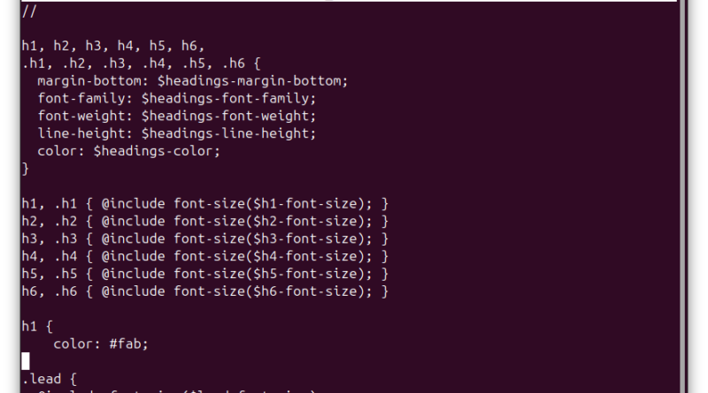Screen dimensions: 708x393
Task: Click the $h2-font-size argument
Action: pos(305,222)
